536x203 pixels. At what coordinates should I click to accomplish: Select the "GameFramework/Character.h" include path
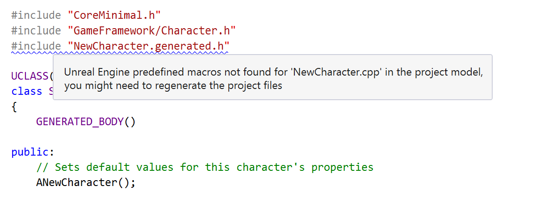point(151,30)
